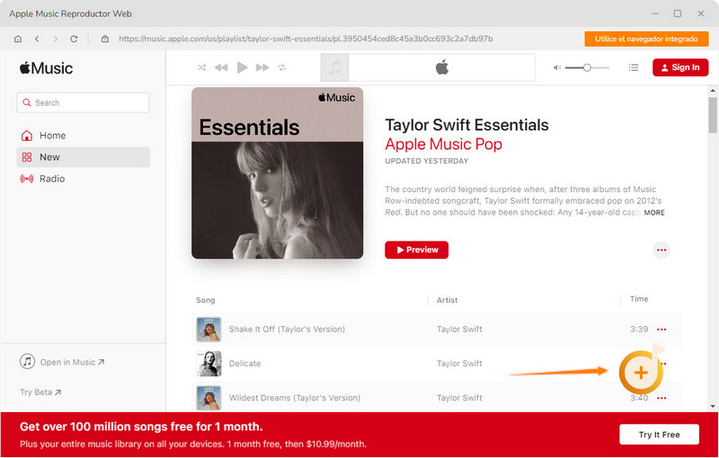Viewport: 719px width, 458px height.
Task: Click the vertical scrollbar thumb
Action: [712, 116]
